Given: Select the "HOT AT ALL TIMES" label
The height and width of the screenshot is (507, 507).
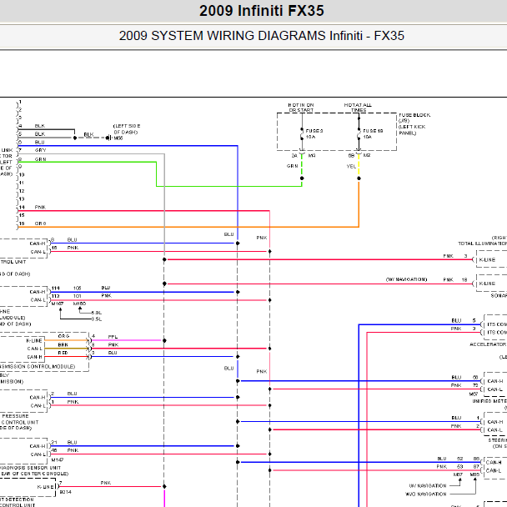Looking at the screenshot, I should pyautogui.click(x=358, y=108).
